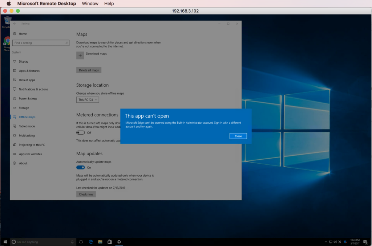Click the Cortana 'Ask me anything' search box
The width and height of the screenshot is (372, 246).
[x=43, y=242]
